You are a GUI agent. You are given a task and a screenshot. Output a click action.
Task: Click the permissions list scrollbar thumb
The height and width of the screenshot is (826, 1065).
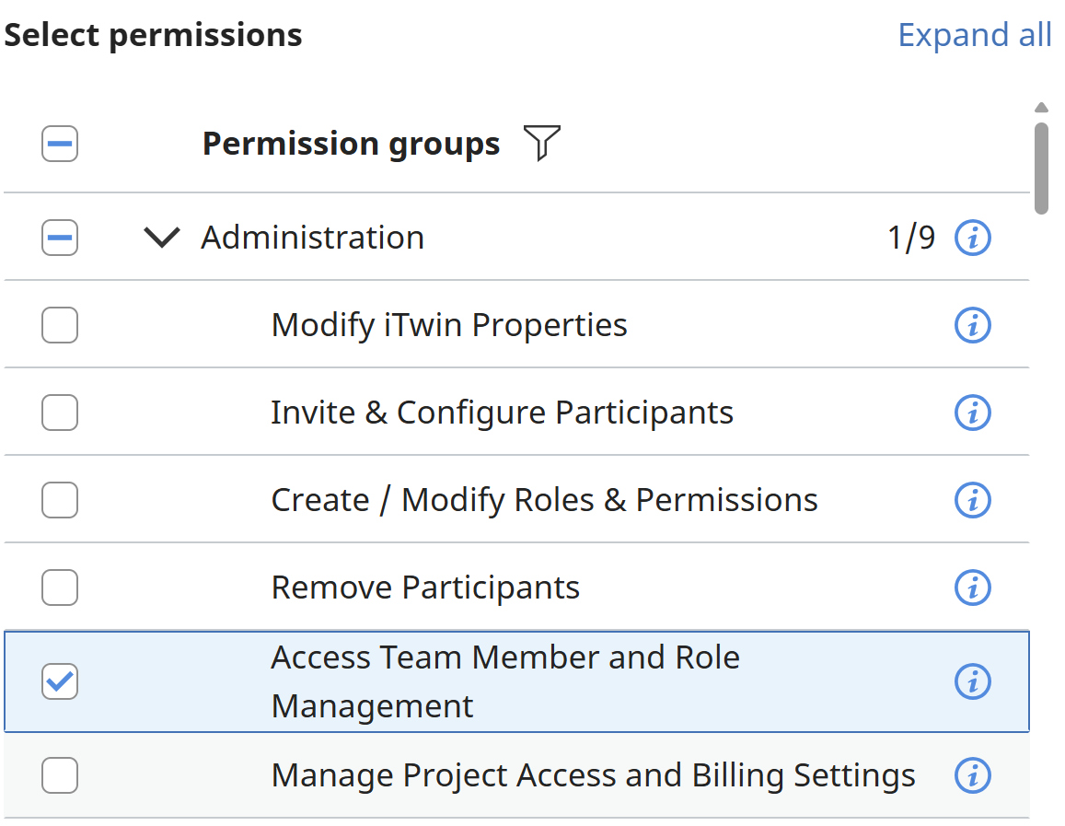(1041, 168)
